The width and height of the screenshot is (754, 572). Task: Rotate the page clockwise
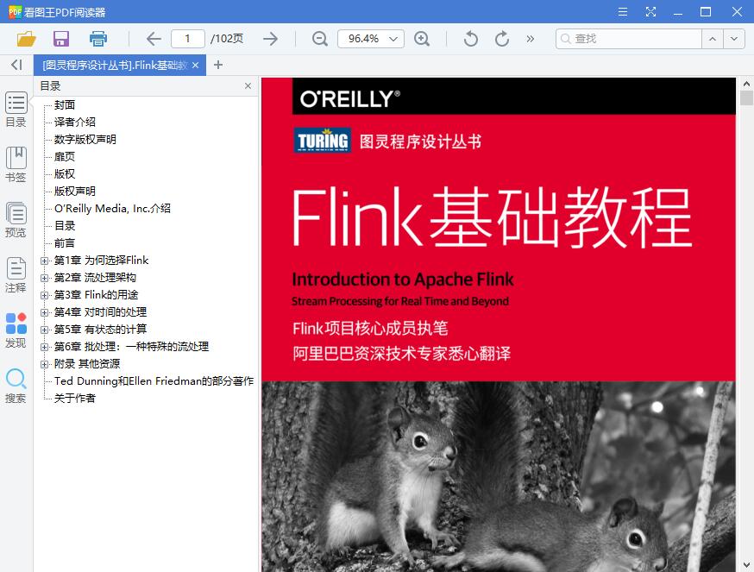(502, 39)
